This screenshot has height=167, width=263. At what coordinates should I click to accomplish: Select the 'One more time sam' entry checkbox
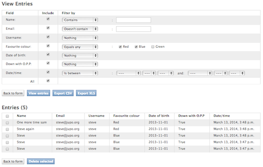pyautogui.click(x=7, y=123)
